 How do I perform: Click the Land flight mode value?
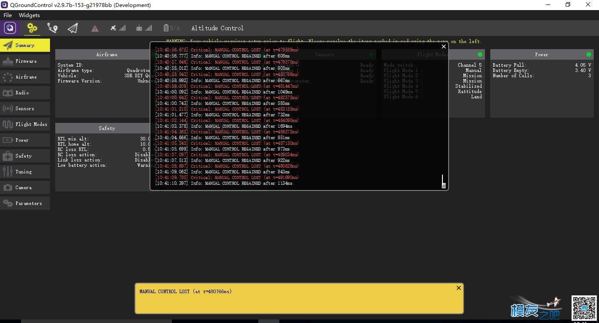click(477, 97)
